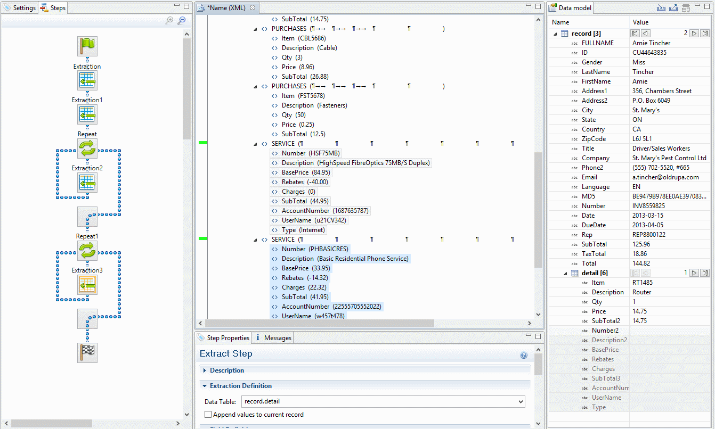Go to the next record
The image size is (715, 429).
pyautogui.click(x=694, y=34)
